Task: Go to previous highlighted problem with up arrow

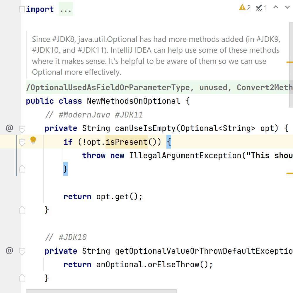Action: pos(276,7)
